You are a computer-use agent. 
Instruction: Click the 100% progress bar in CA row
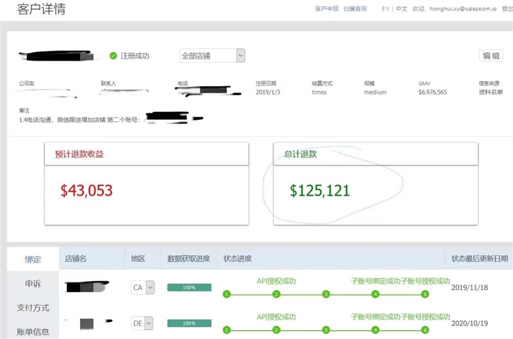click(189, 287)
